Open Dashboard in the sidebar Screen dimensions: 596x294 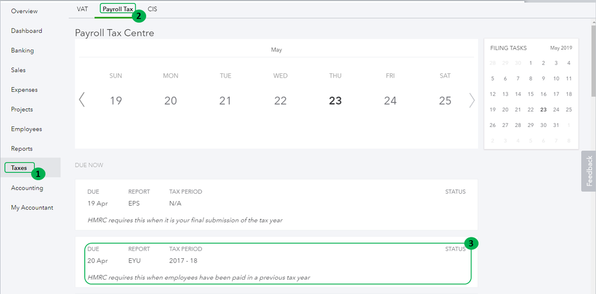click(26, 31)
